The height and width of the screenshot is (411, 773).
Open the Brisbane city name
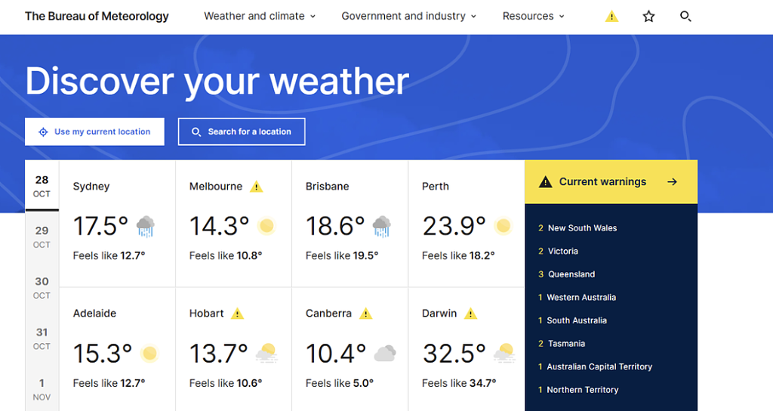coord(328,187)
